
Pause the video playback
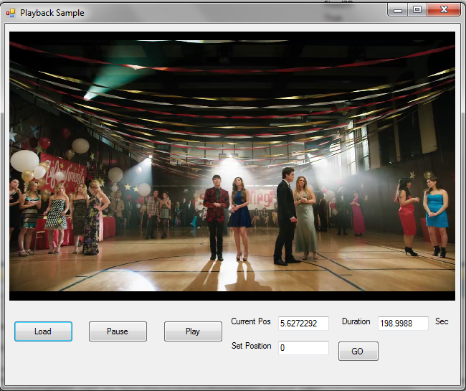click(x=118, y=331)
